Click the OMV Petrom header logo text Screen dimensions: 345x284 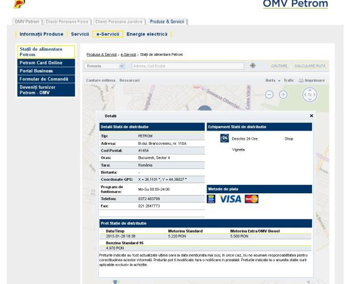click(295, 4)
